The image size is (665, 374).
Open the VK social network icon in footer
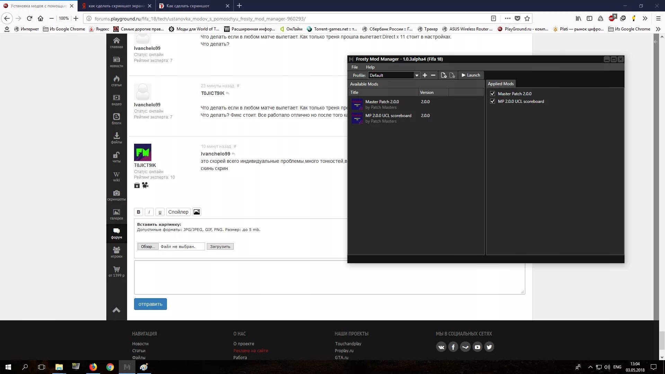[x=441, y=347]
